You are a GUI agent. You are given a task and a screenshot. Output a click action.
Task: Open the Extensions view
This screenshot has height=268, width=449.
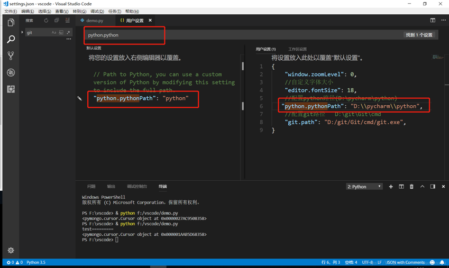click(x=11, y=89)
